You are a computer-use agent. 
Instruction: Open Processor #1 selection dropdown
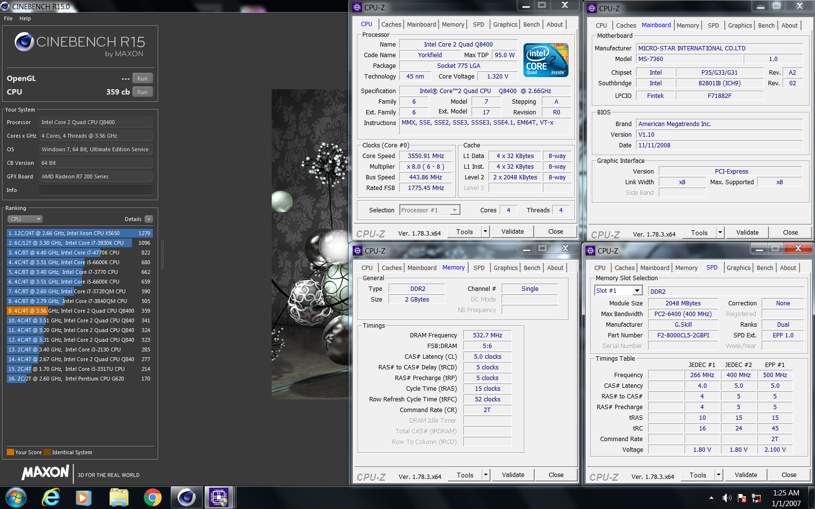pos(430,210)
